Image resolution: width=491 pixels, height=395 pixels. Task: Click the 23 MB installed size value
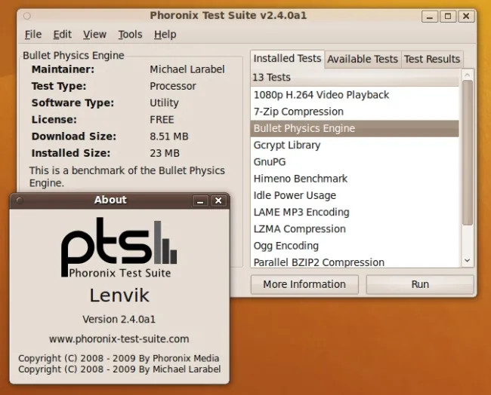[x=165, y=153]
